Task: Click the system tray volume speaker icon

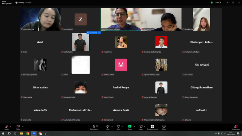Action: pyautogui.click(x=225, y=133)
